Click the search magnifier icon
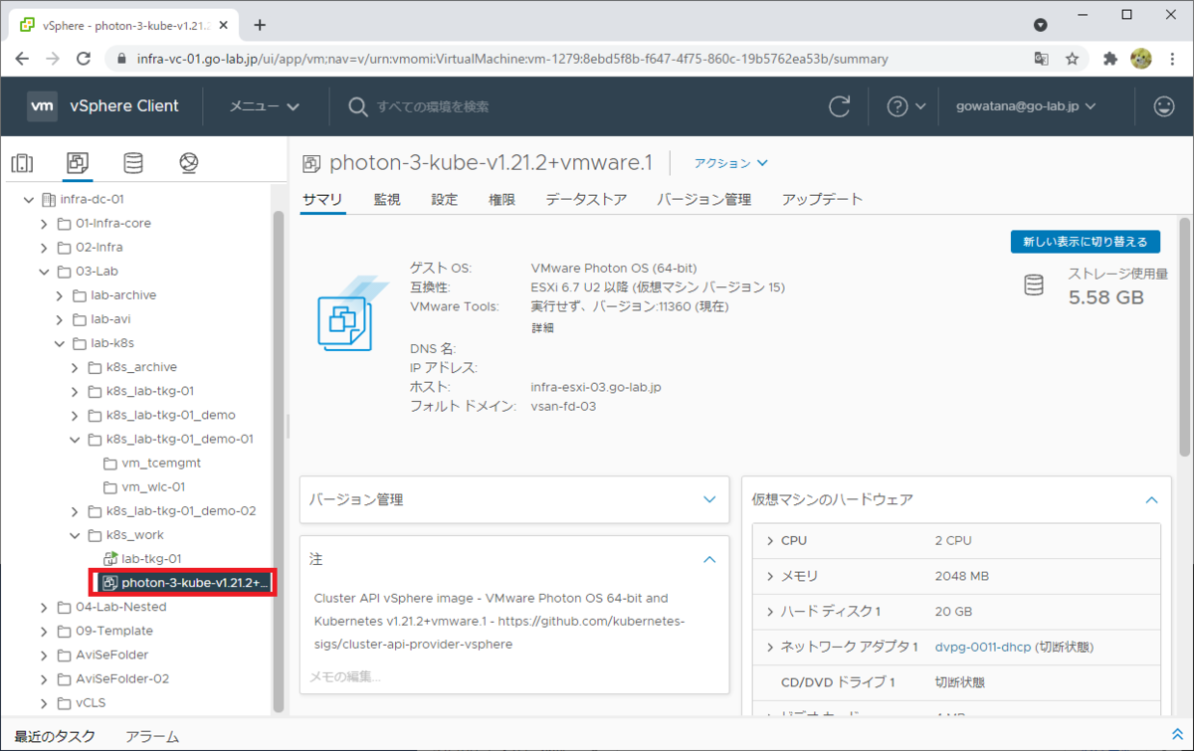This screenshot has height=751, width=1194. [x=358, y=106]
